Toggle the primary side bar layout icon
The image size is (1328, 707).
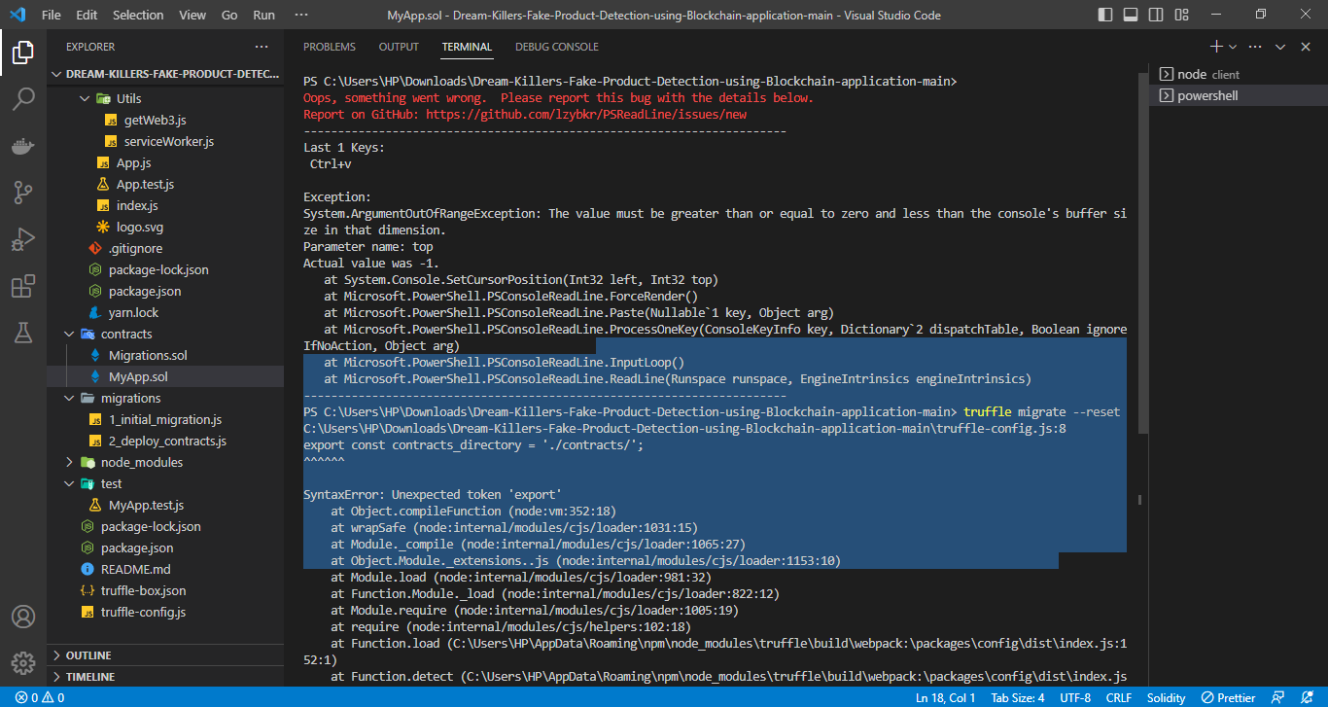click(1105, 15)
